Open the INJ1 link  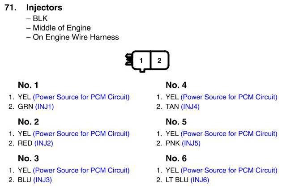click(44, 107)
